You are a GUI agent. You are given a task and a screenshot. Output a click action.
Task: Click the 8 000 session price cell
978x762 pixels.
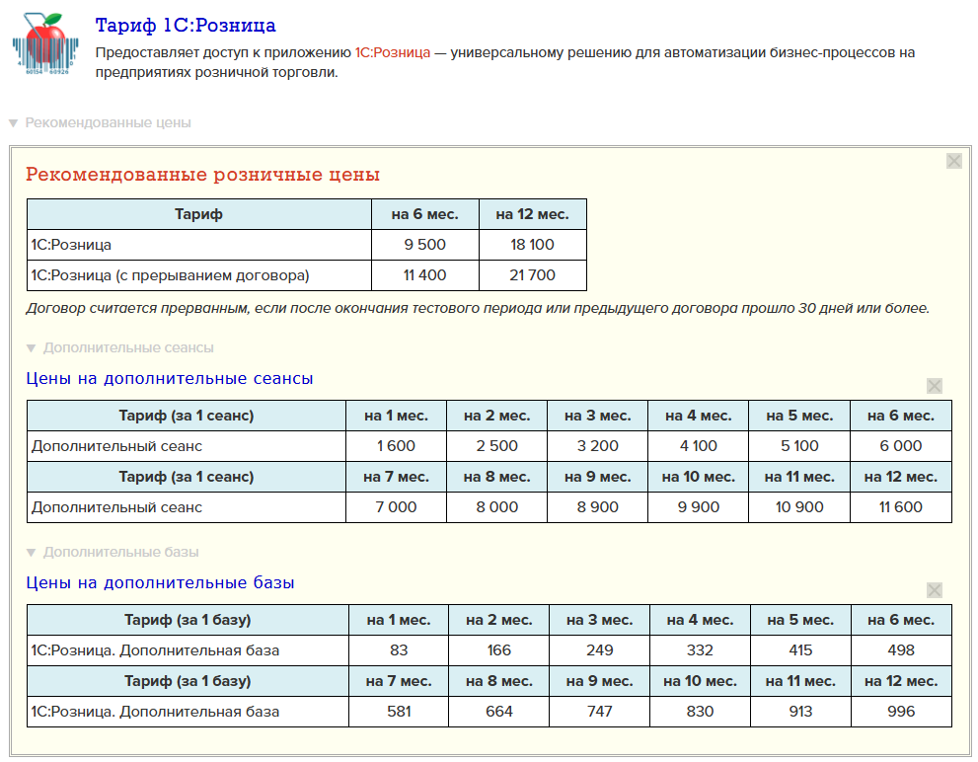pos(497,507)
